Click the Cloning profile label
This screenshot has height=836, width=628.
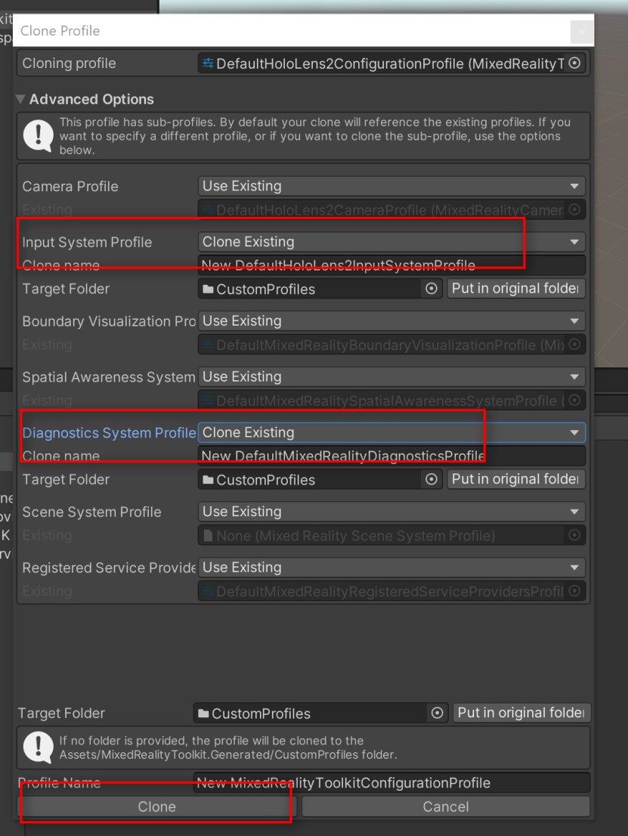pyautogui.click(x=69, y=63)
